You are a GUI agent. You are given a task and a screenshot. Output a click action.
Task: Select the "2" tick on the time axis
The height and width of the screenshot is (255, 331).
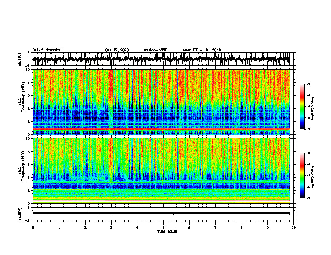point(85,227)
